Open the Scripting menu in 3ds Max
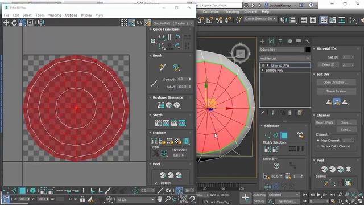Viewport: 364px width, 205px height. [x=232, y=11]
